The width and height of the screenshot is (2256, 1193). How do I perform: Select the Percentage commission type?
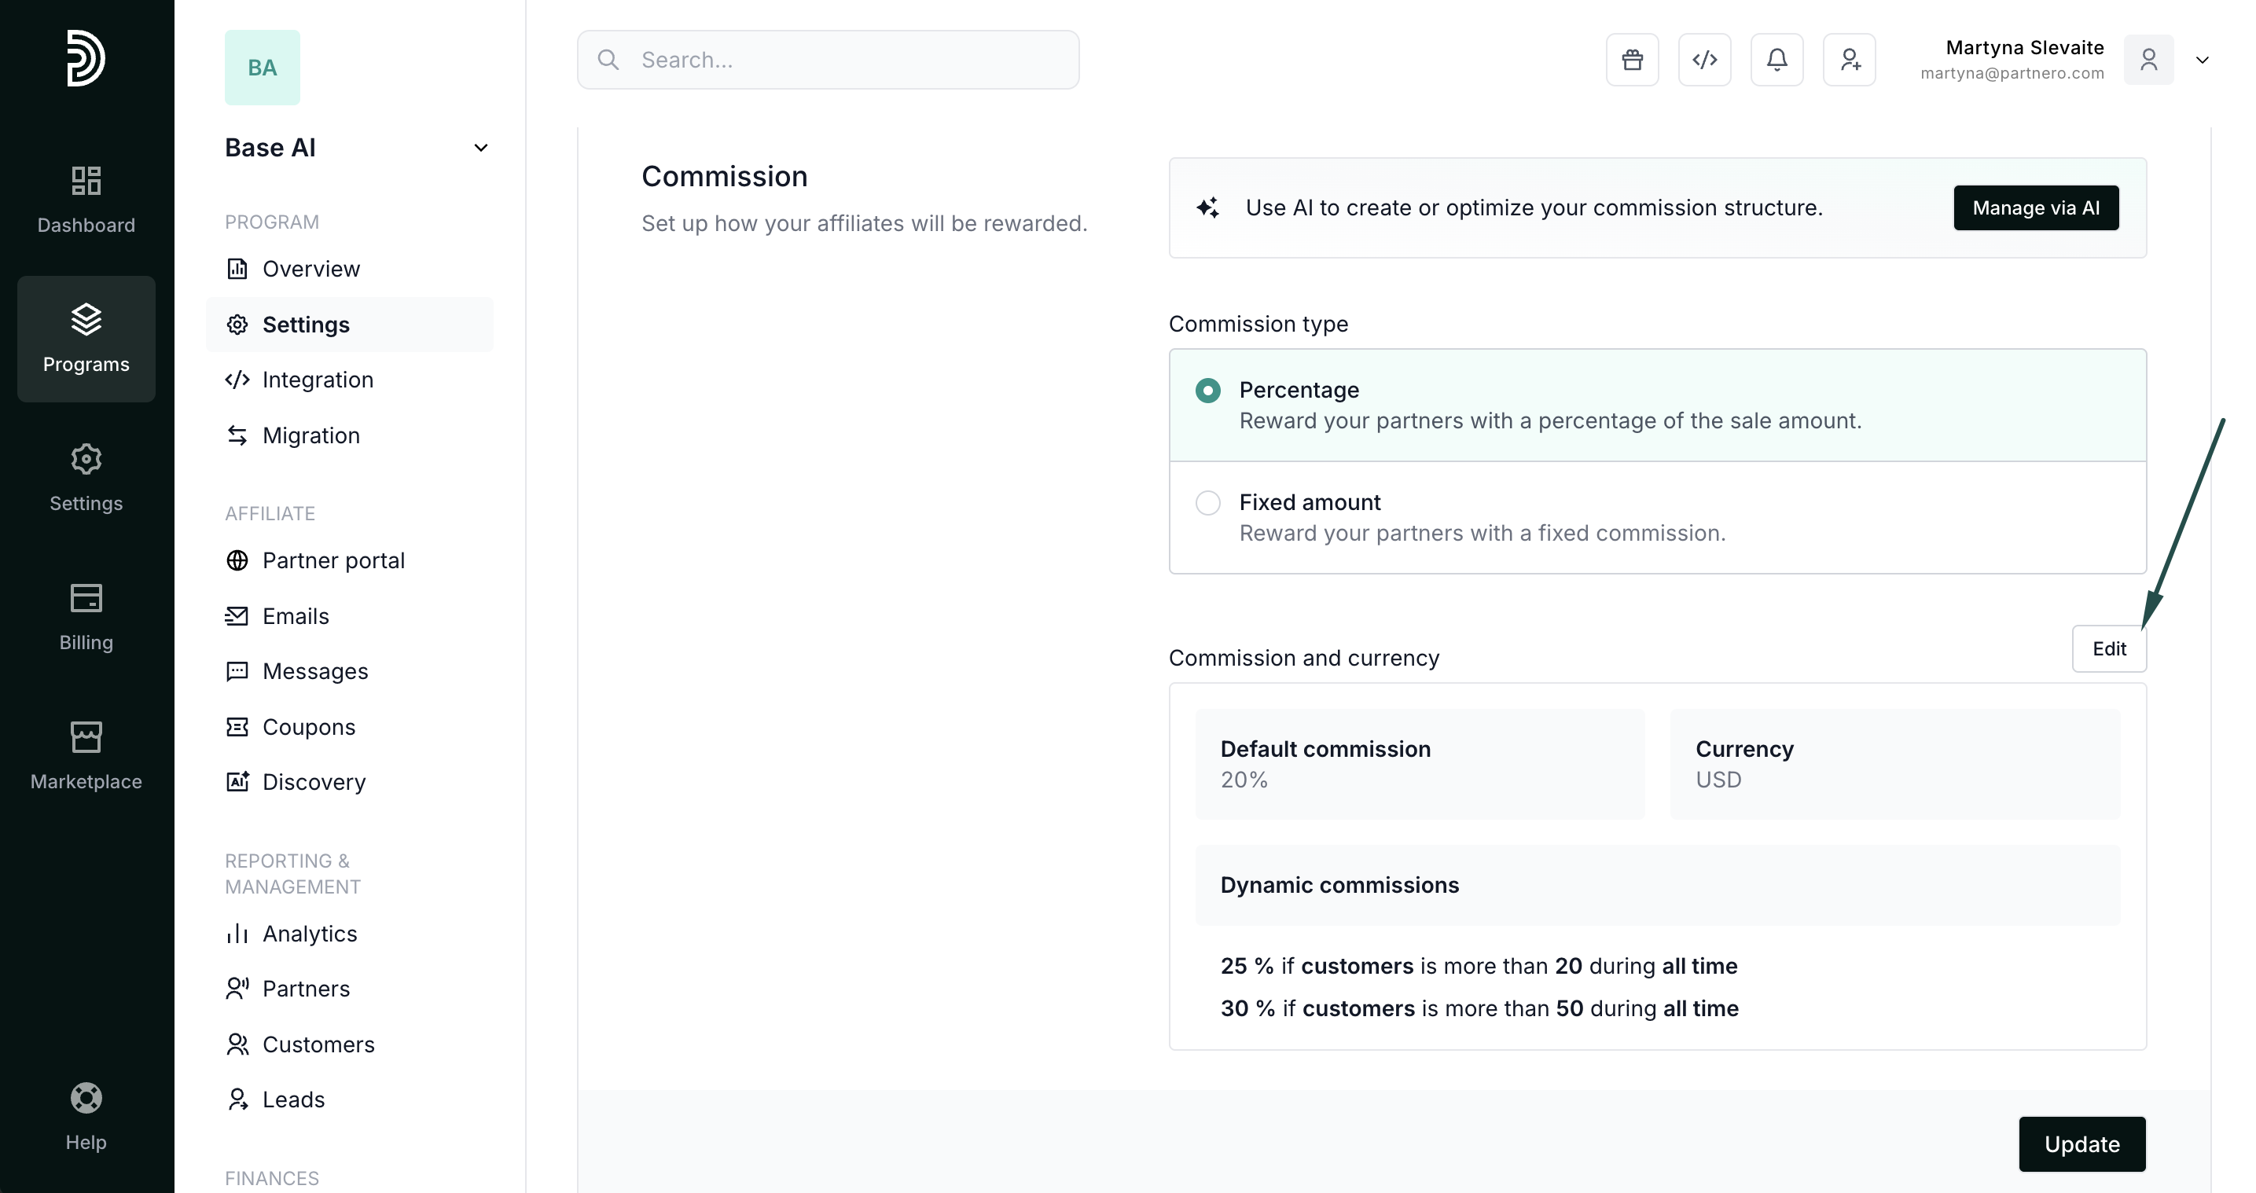(x=1207, y=391)
